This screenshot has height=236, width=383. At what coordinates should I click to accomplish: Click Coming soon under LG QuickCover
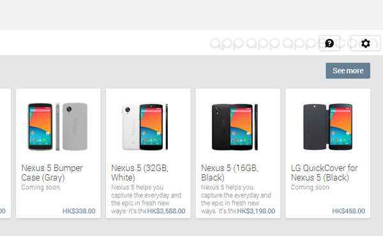click(x=310, y=187)
